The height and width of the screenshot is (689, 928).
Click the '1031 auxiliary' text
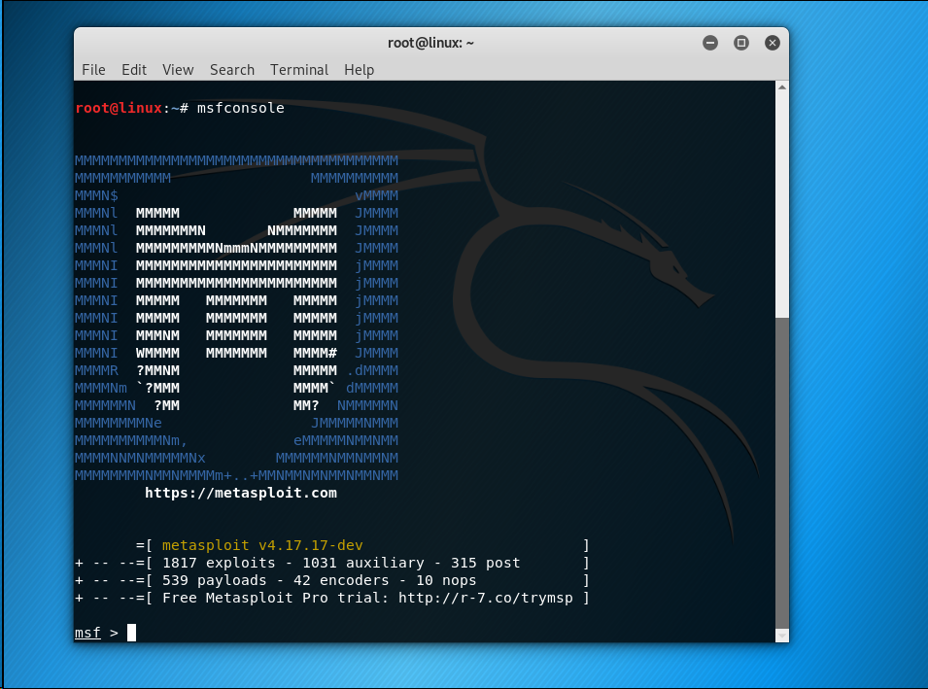point(362,563)
